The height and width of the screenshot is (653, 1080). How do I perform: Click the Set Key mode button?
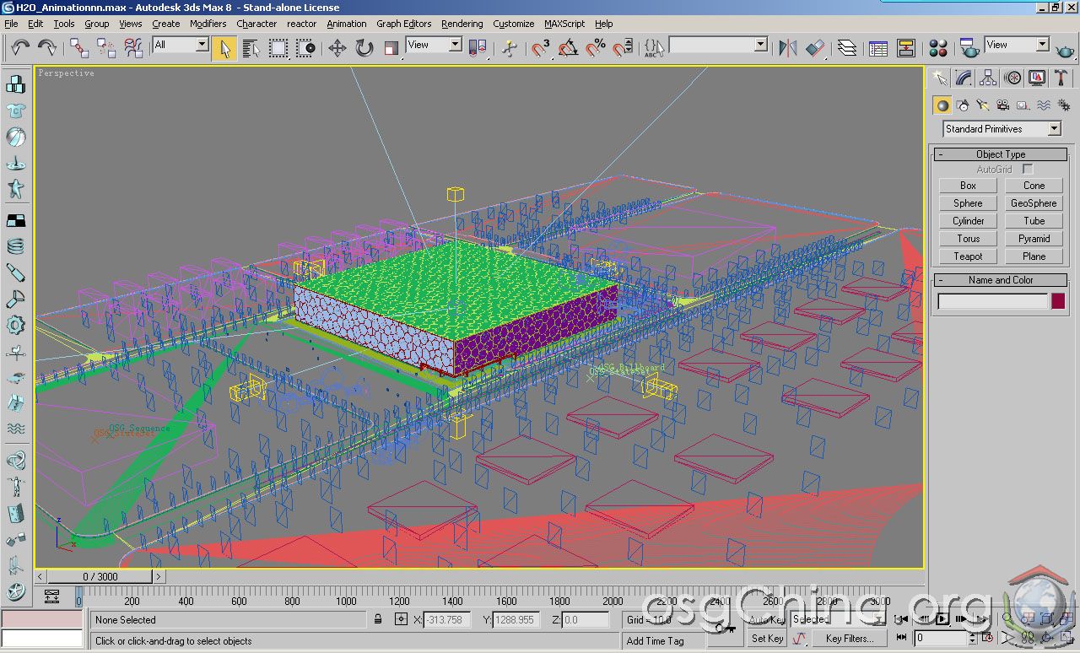coord(767,639)
